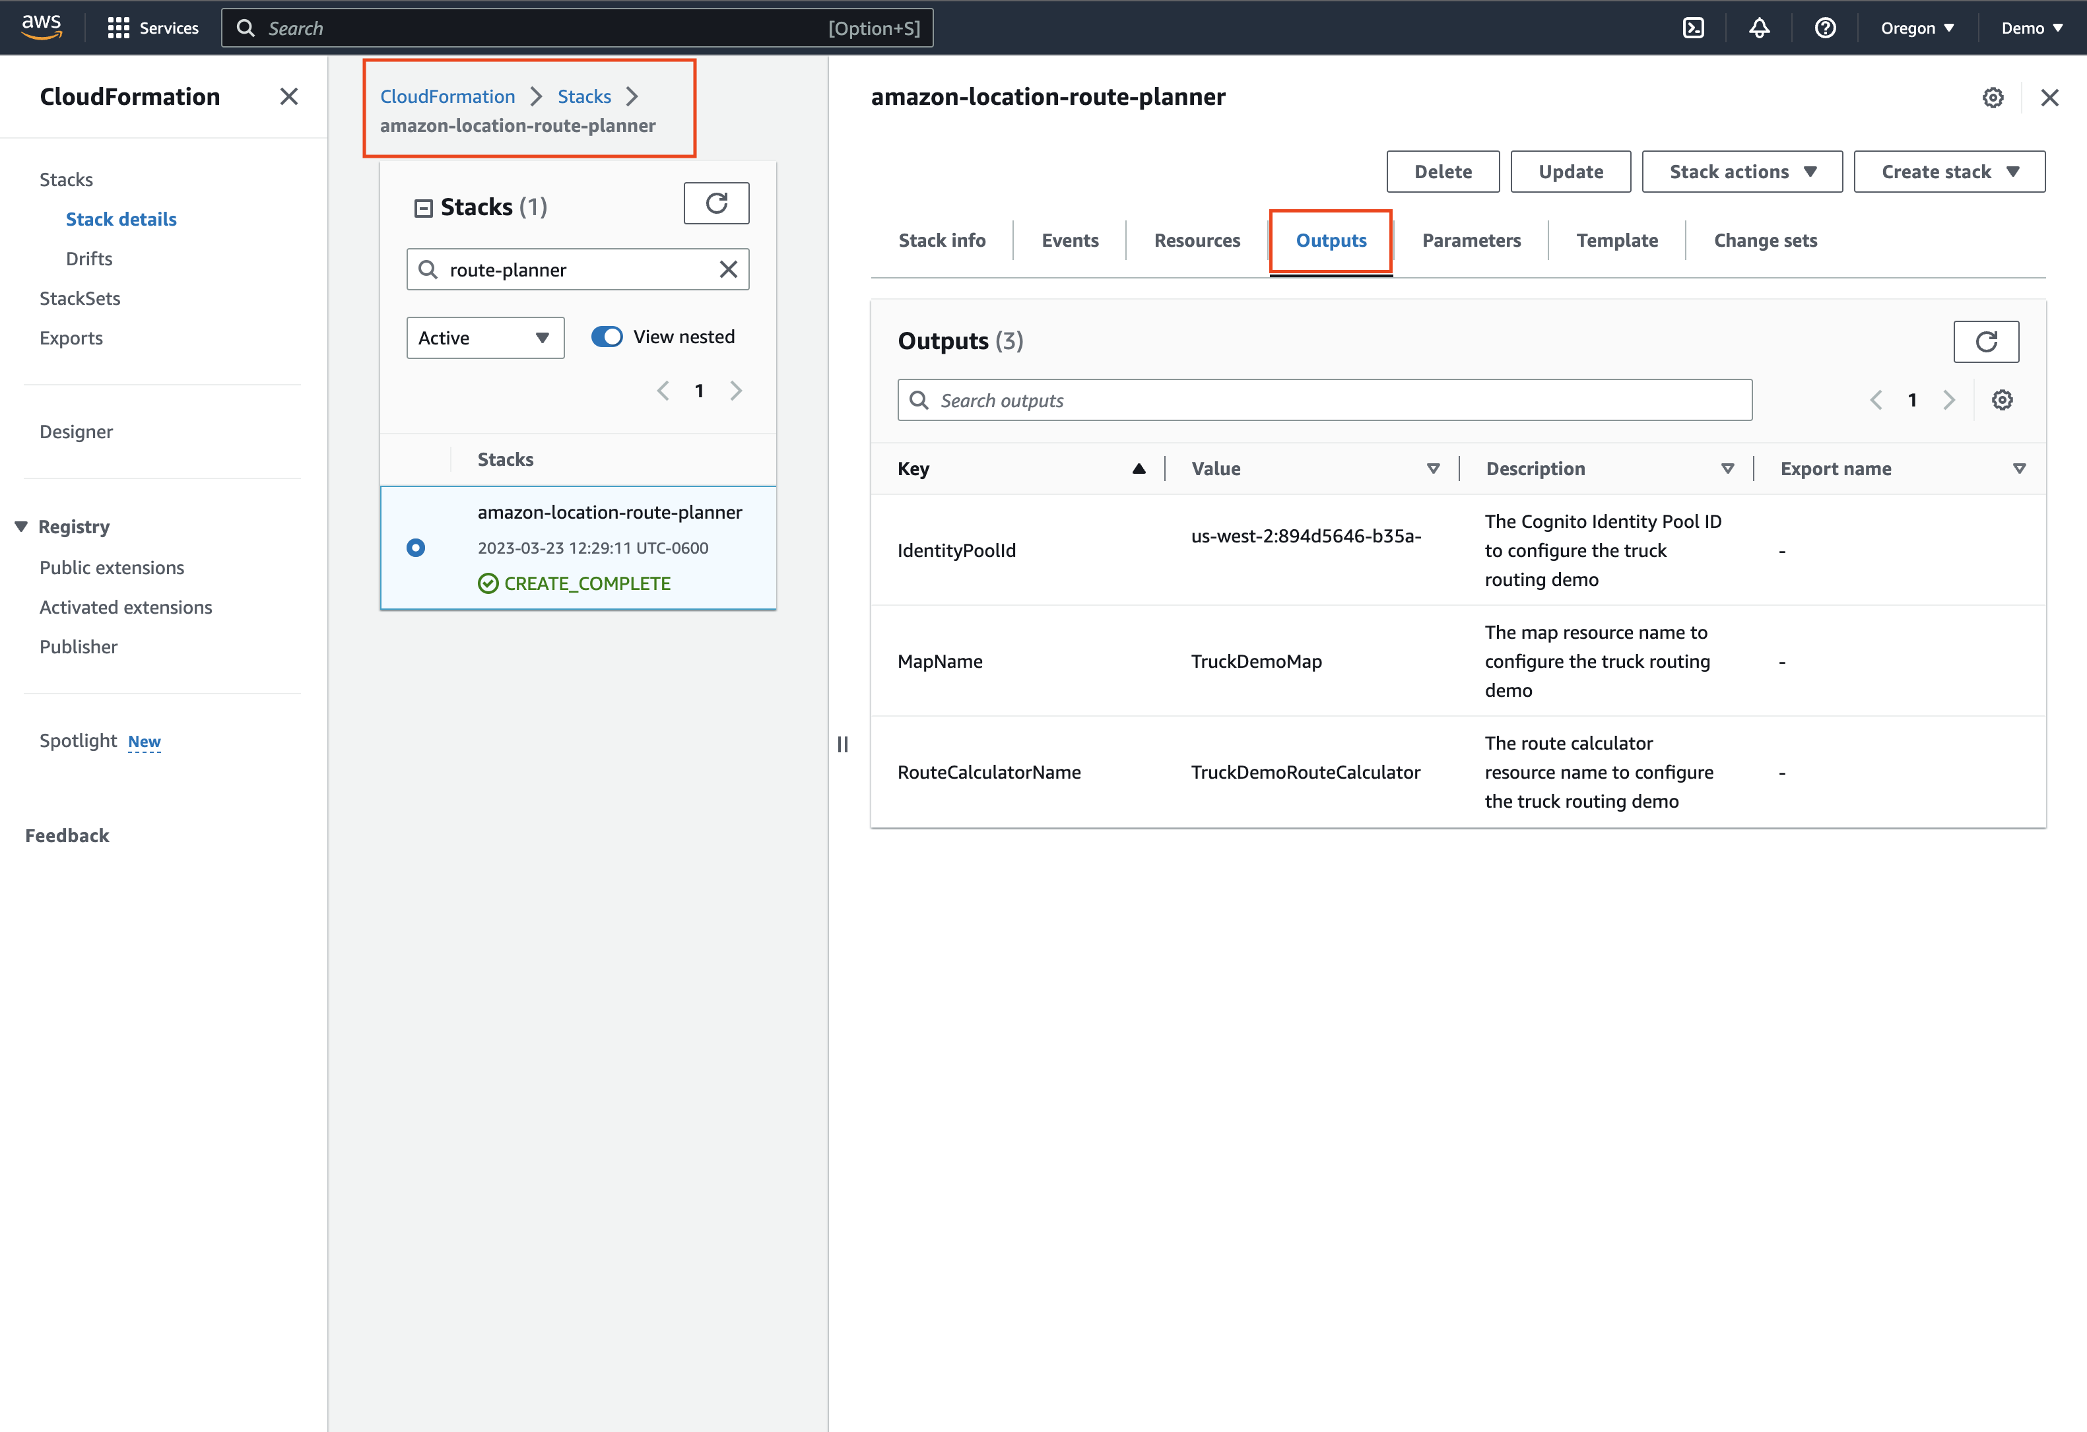The image size is (2087, 1432).
Task: Collapse the split panel divider control
Action: click(x=842, y=743)
